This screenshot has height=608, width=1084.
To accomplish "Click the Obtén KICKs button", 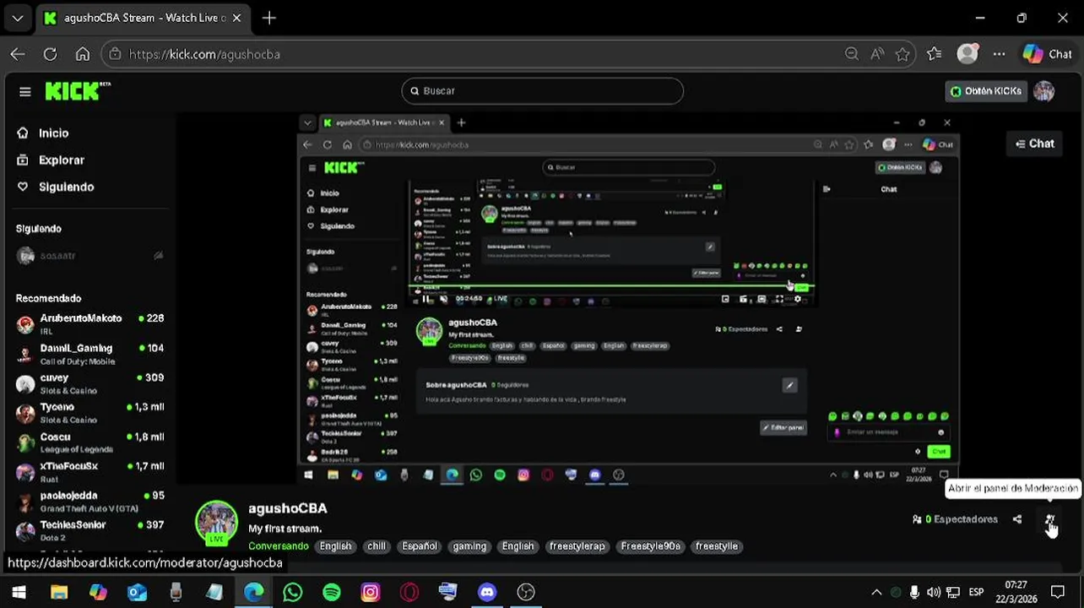I will [x=986, y=91].
